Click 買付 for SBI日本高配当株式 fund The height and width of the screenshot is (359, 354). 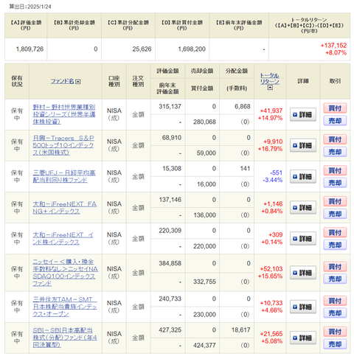[335, 332]
